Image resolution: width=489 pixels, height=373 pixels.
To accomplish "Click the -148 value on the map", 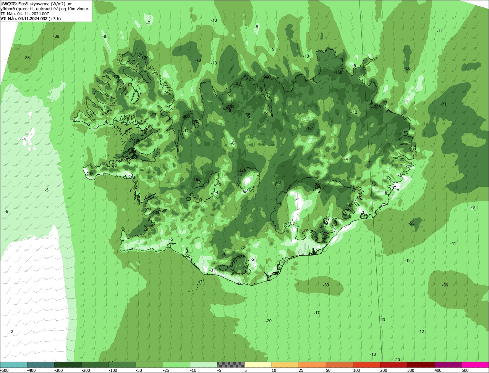I will pyautogui.click(x=242, y=171).
